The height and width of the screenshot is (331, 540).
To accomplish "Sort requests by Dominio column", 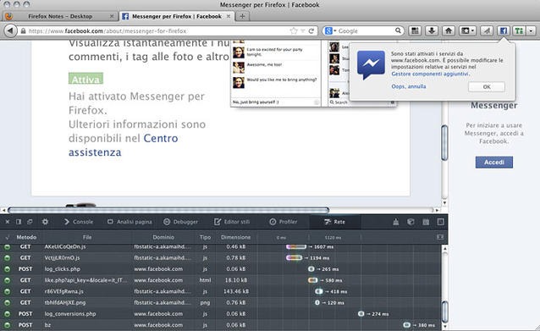I will pos(163,237).
